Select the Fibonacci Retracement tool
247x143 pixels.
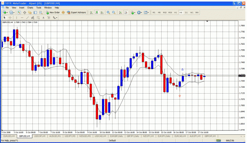click(x=38, y=18)
